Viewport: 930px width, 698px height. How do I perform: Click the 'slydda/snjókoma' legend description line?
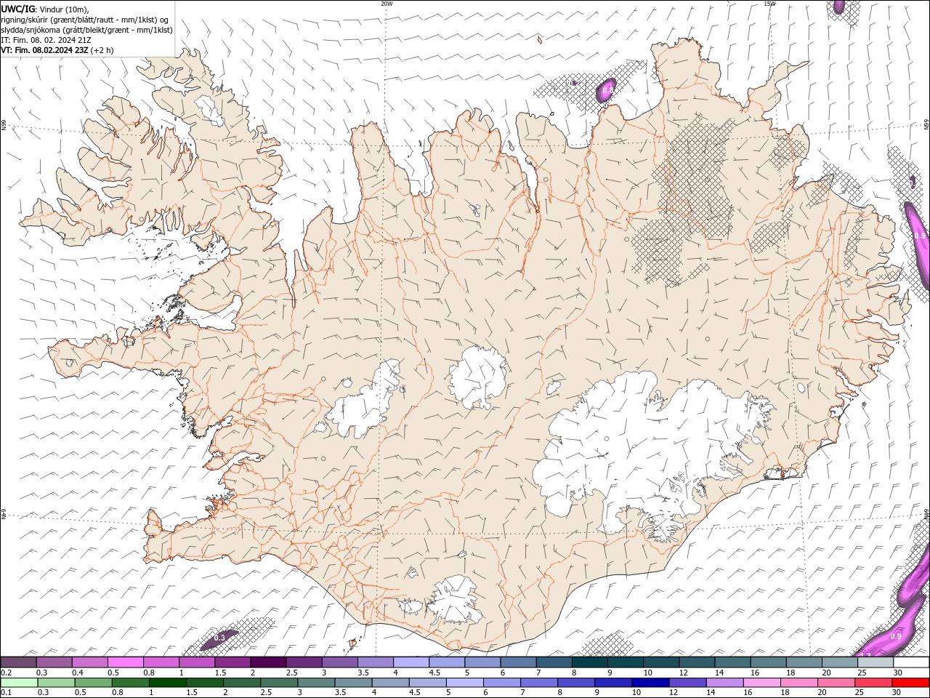click(x=87, y=30)
